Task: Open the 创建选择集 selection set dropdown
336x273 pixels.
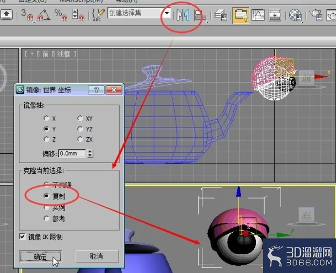Action: (167, 13)
